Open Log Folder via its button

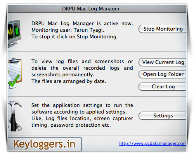point(163,74)
